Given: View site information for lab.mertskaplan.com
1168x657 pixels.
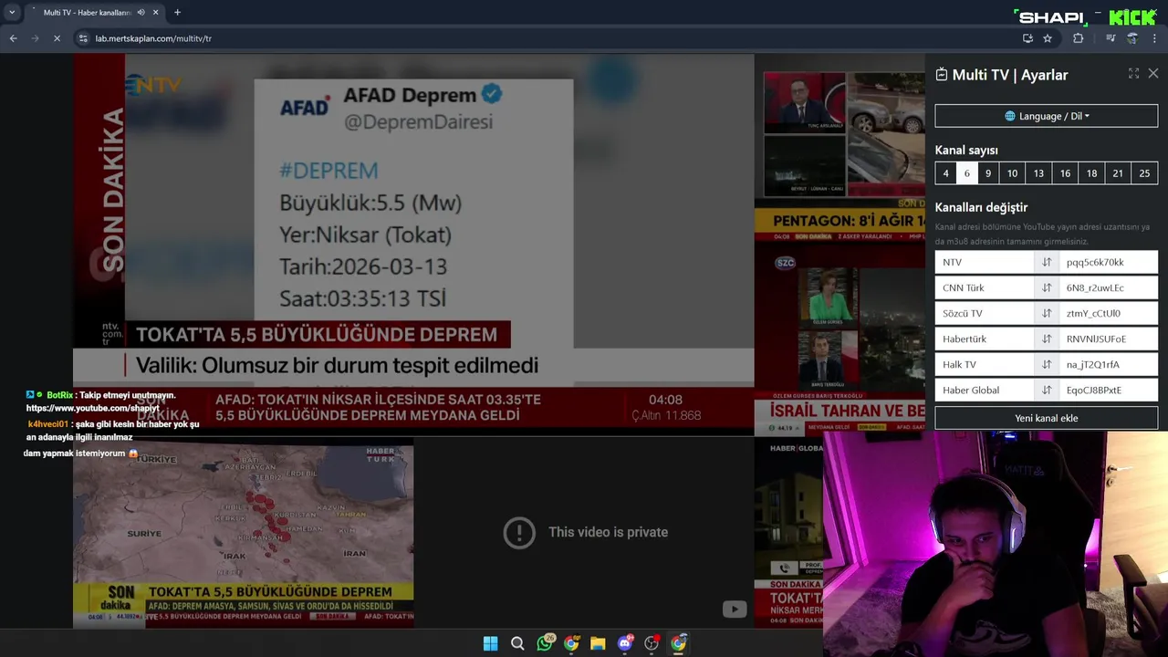Looking at the screenshot, I should click(x=83, y=38).
